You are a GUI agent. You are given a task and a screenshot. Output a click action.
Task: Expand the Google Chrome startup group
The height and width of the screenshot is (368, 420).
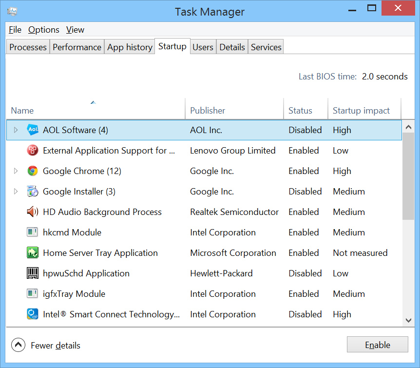[x=16, y=171]
